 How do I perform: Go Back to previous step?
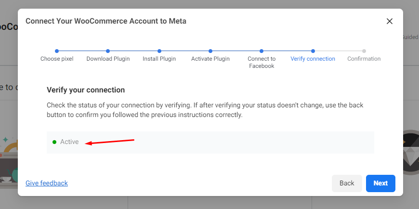(x=347, y=183)
